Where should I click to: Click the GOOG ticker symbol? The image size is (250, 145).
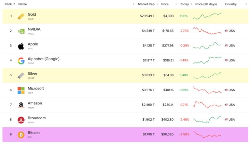31,63
